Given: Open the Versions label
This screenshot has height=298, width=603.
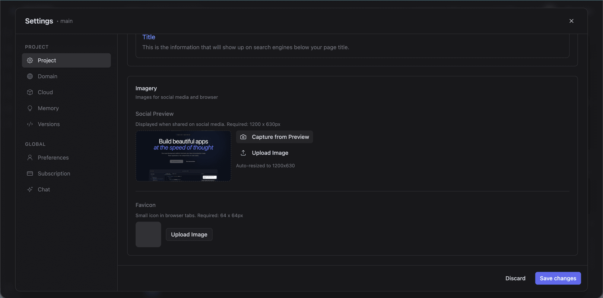Looking at the screenshot, I should [x=49, y=124].
